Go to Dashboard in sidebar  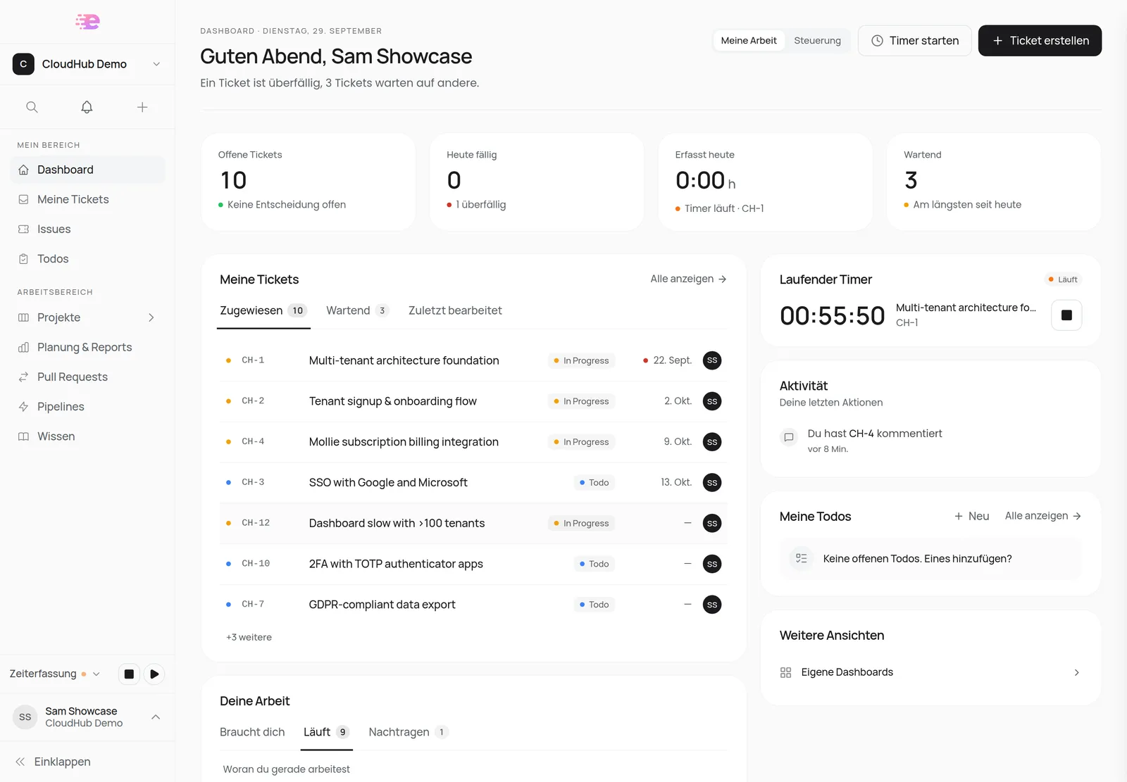tap(87, 170)
